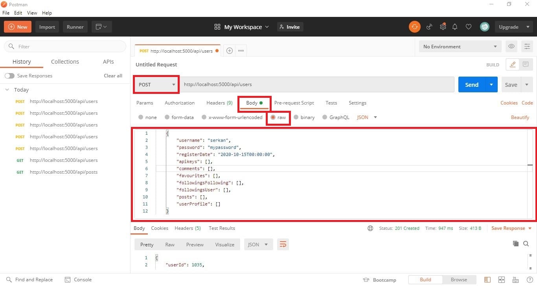Open the Console from status bar
This screenshot has width=537, height=286.
pyautogui.click(x=78, y=280)
